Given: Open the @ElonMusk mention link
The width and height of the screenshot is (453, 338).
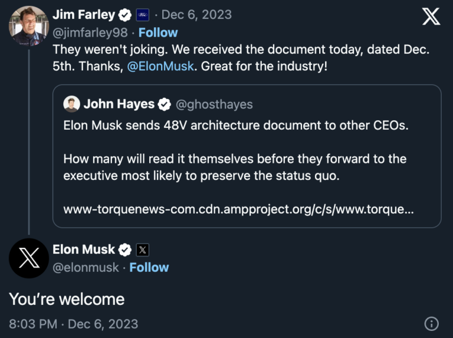Looking at the screenshot, I should click(x=160, y=67).
